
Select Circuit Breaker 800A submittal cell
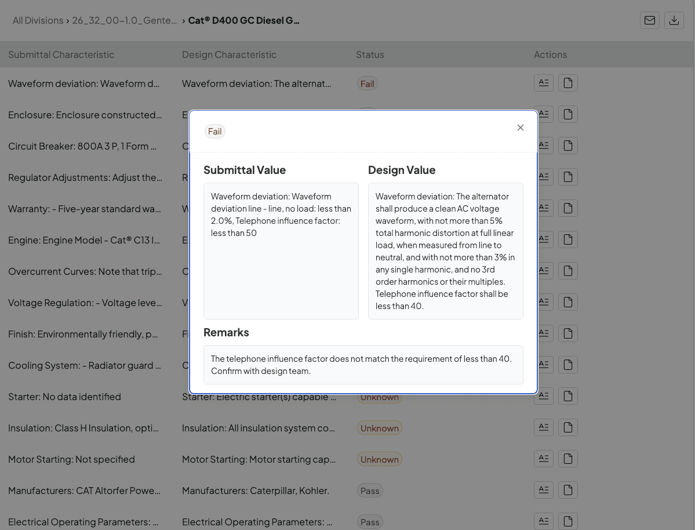(x=82, y=146)
